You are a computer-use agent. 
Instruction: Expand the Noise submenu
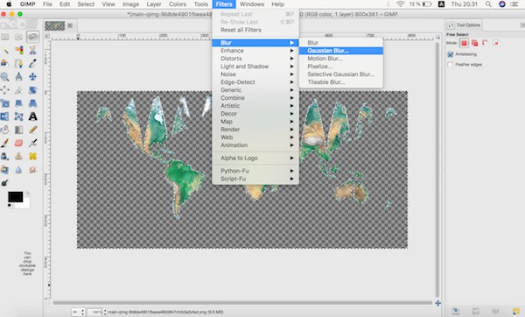coord(255,74)
